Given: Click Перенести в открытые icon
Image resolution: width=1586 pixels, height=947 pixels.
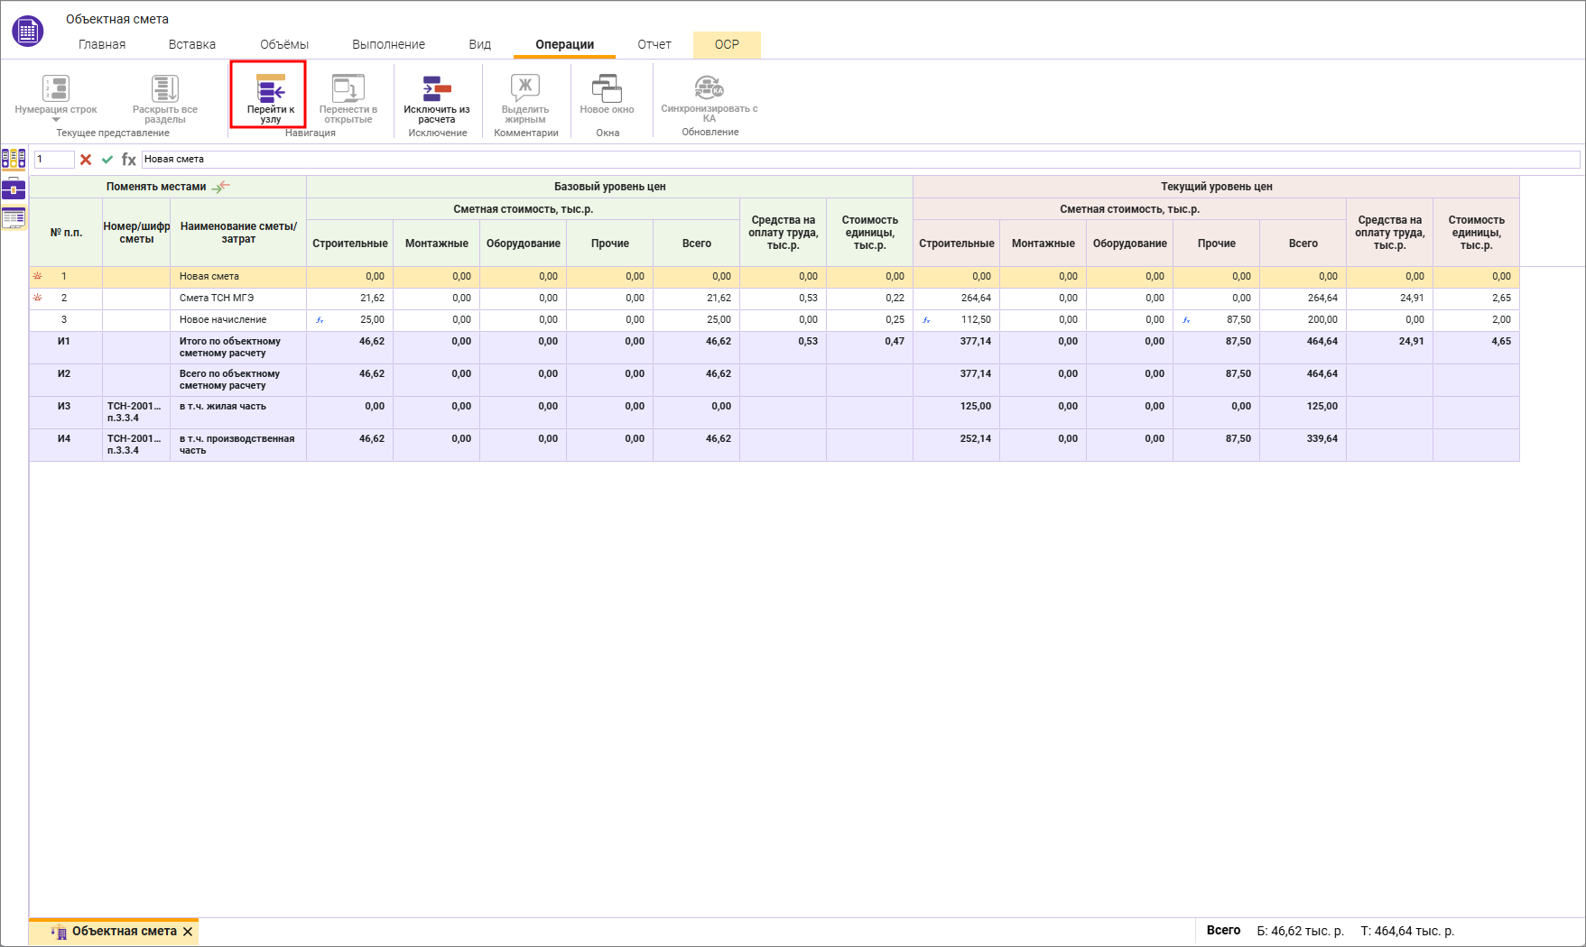Looking at the screenshot, I should [348, 88].
